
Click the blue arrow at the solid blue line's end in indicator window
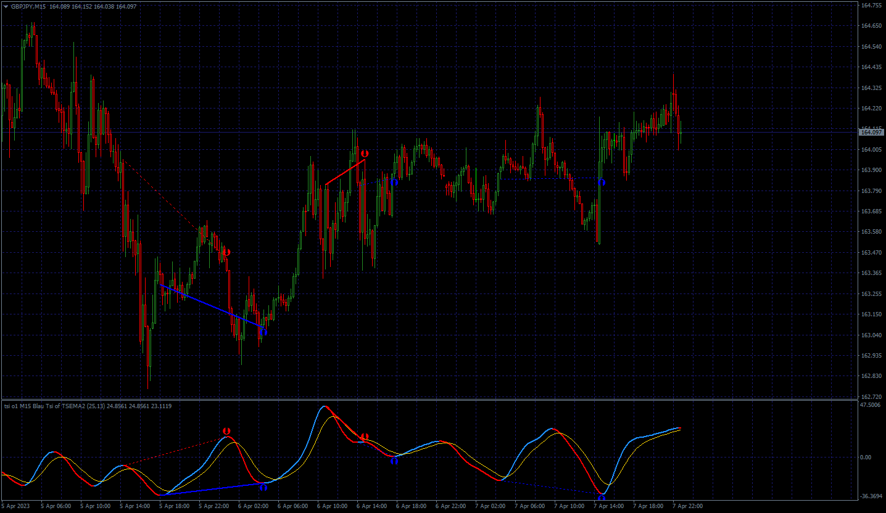(x=263, y=487)
